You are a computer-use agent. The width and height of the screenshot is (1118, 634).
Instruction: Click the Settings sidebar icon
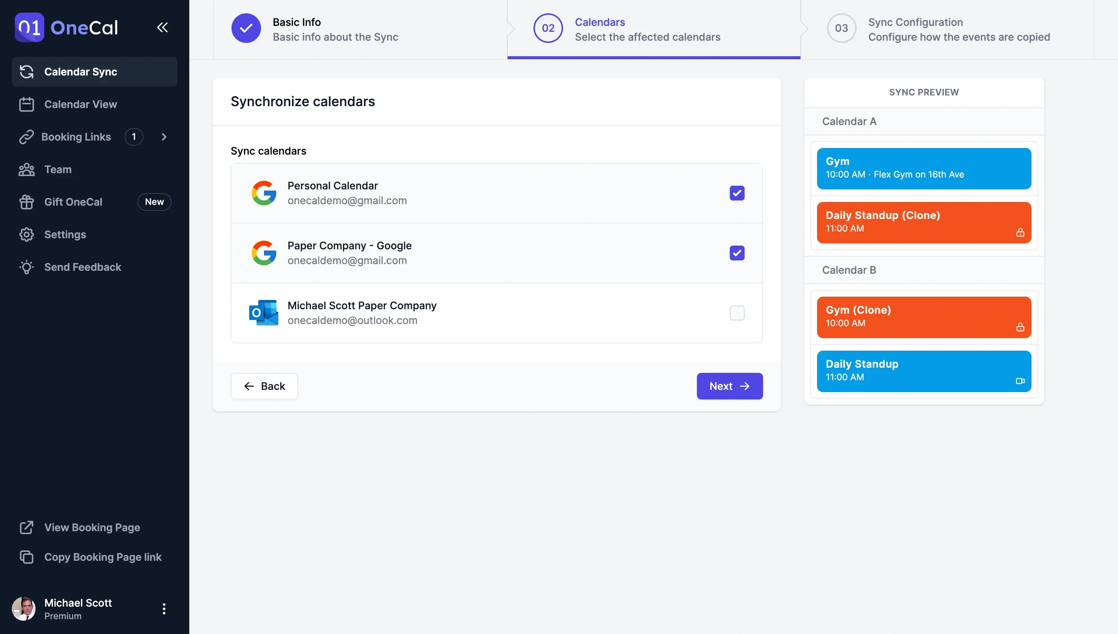tap(26, 234)
